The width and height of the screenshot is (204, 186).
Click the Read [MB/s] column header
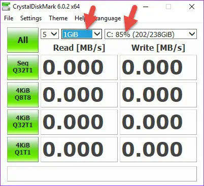pyautogui.click(x=79, y=48)
